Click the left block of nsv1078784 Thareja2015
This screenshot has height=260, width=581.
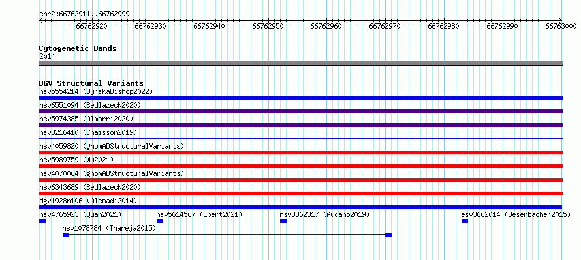pos(66,235)
